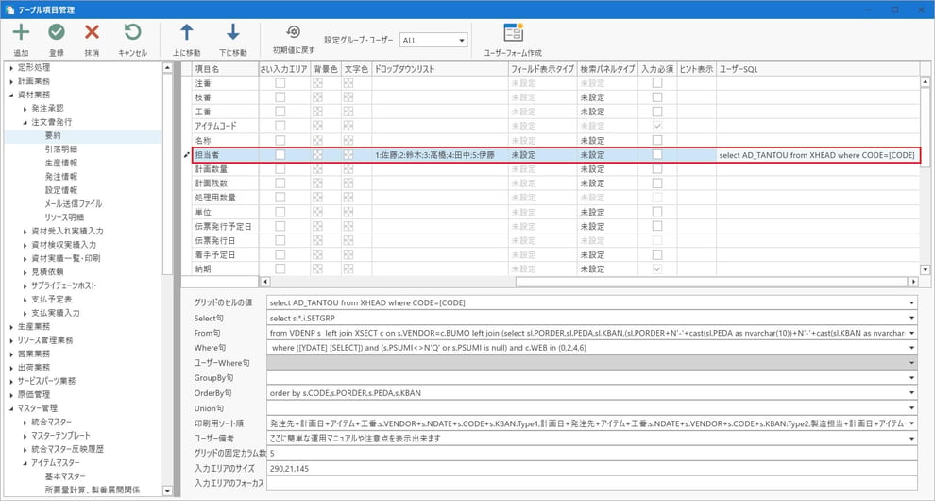Click the 項目名 column header
This screenshot has width=935, height=501.
tap(207, 69)
